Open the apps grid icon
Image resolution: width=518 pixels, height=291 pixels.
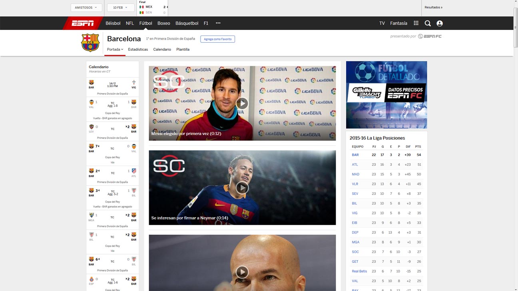click(x=416, y=23)
